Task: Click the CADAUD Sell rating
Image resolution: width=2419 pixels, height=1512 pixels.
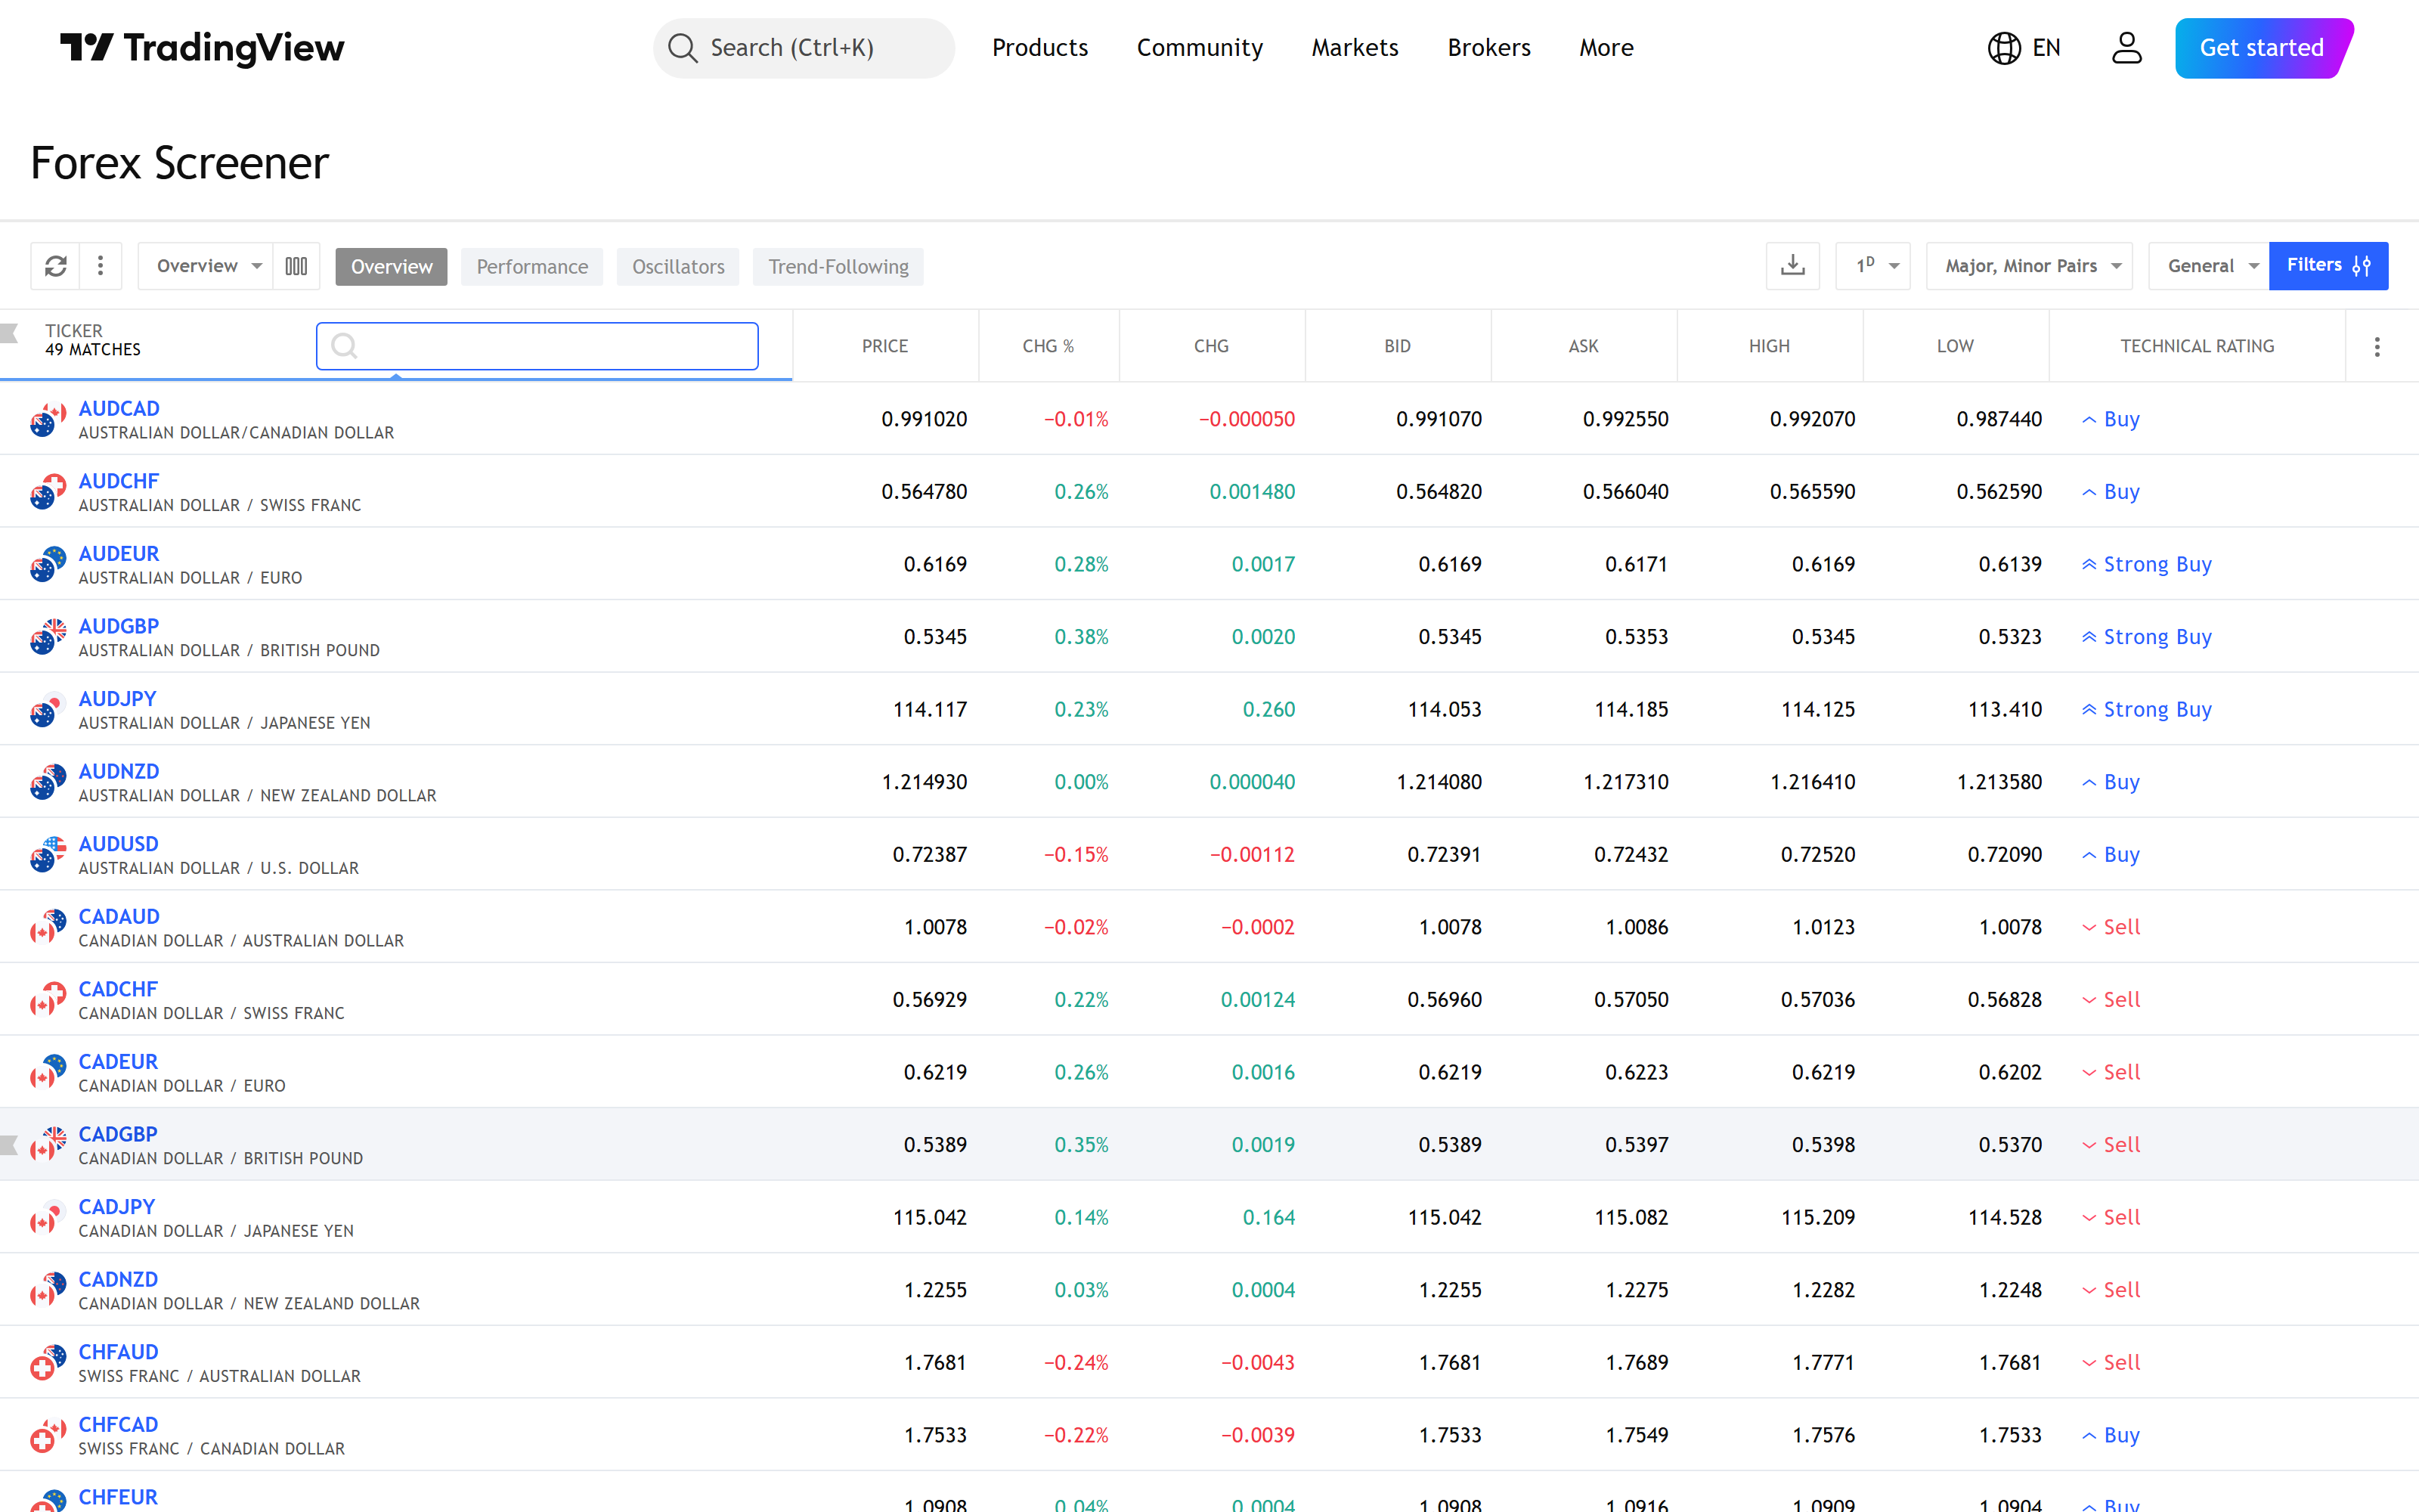Action: [2111, 927]
